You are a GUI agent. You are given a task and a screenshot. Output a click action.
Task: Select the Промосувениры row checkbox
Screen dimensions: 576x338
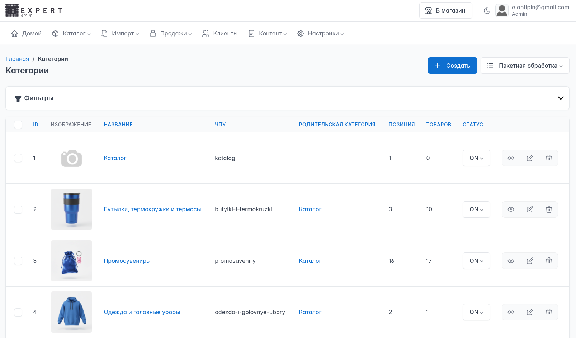pyautogui.click(x=18, y=261)
